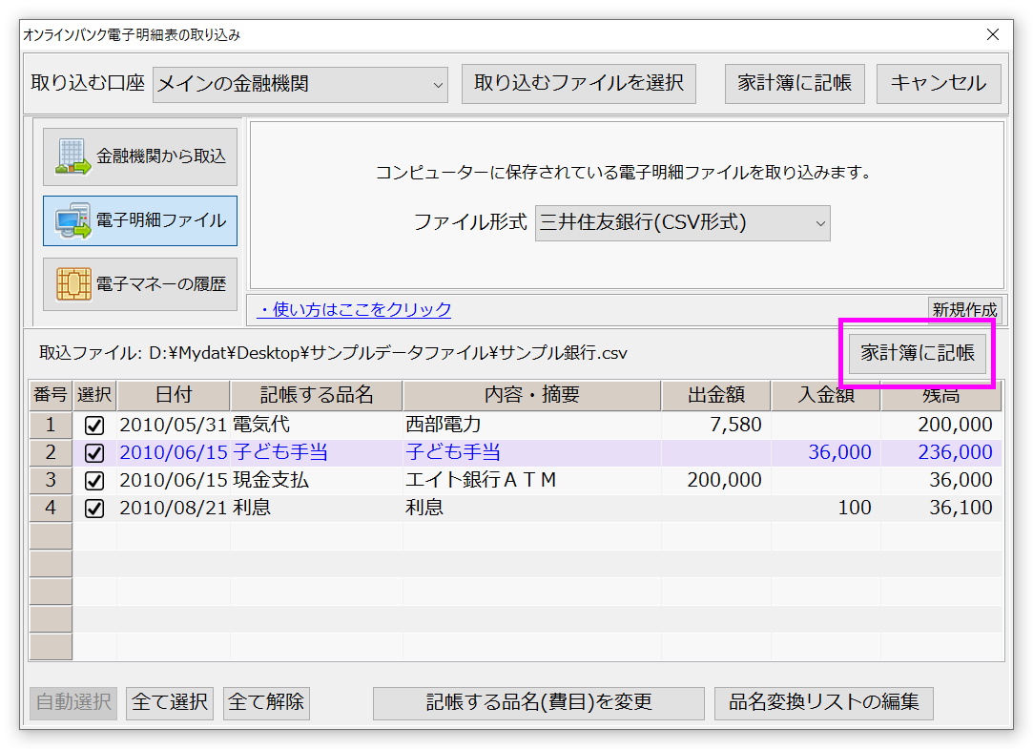Toggle the checkbox for row 2 子ども手当

(x=94, y=453)
